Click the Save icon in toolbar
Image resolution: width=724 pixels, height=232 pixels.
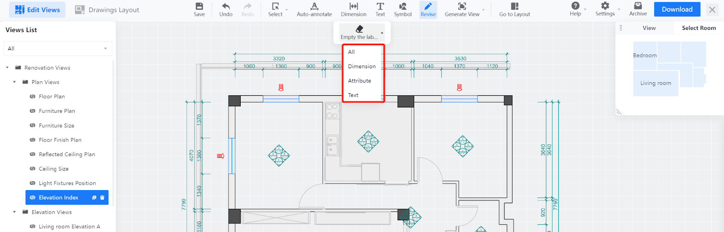tap(199, 6)
